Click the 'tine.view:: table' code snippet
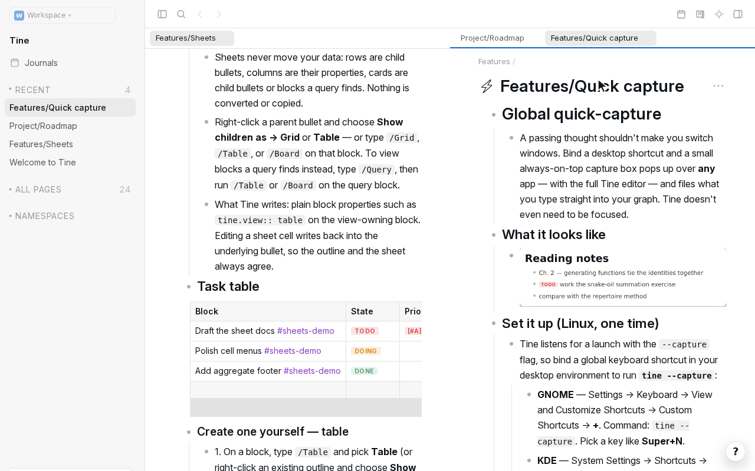 coord(260,220)
